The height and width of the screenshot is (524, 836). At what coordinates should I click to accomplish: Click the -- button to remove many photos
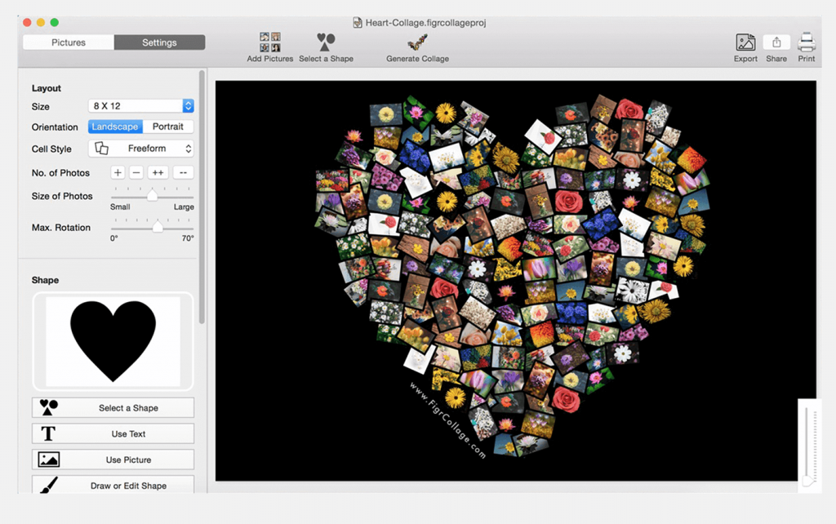(x=183, y=173)
